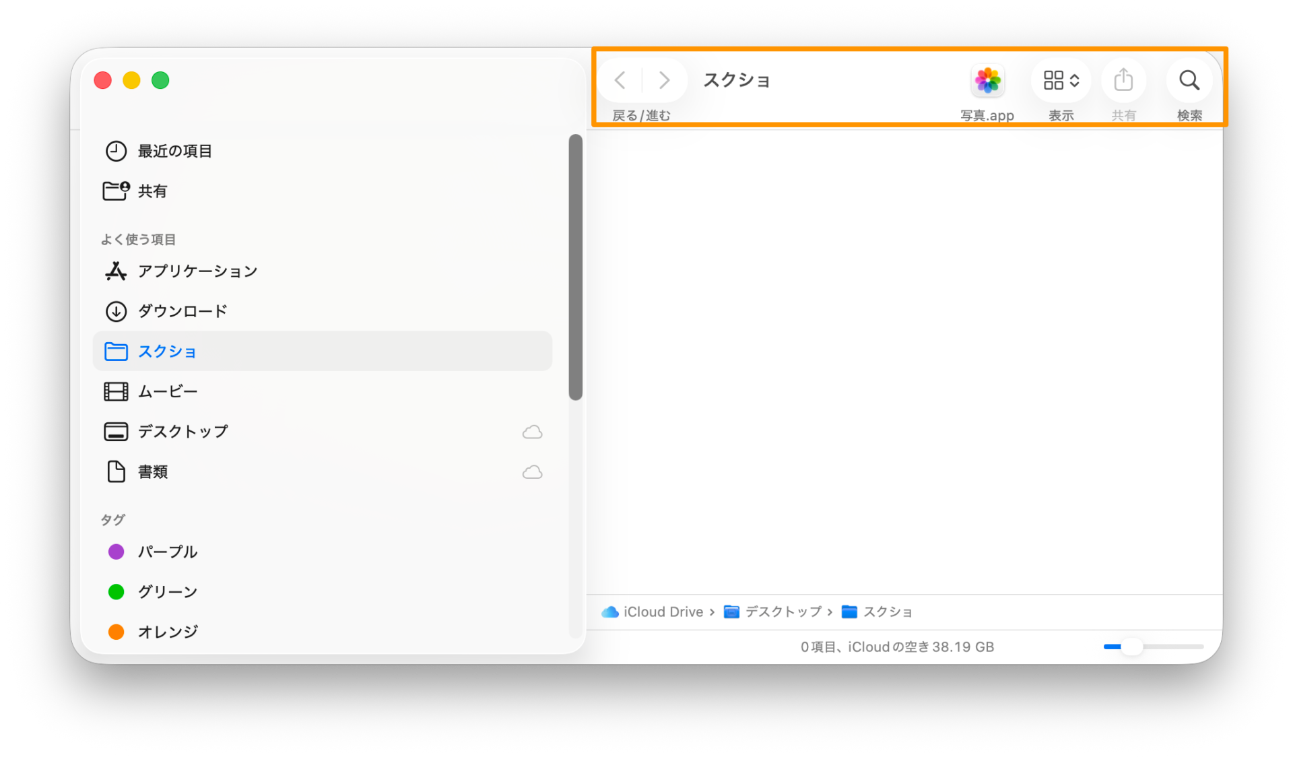Open the 共有 folder in sidebar

pos(152,191)
